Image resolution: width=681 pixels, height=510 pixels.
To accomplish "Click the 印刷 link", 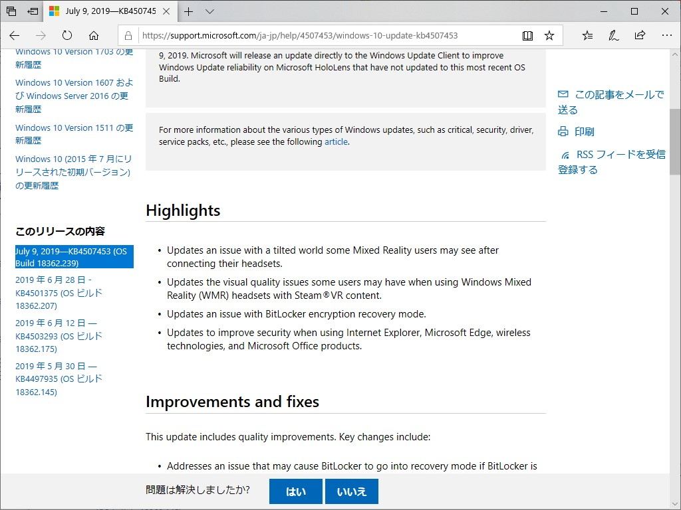I will 584,131.
